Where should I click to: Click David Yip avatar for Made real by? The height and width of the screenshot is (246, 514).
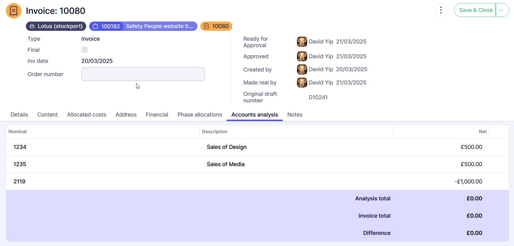tap(302, 83)
